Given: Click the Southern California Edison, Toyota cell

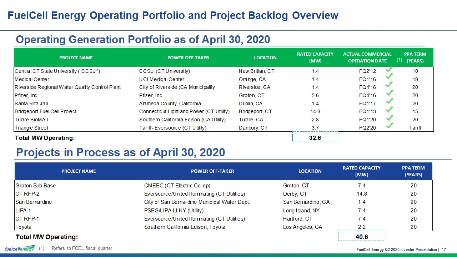Looking at the screenshot, I should (x=185, y=227).
